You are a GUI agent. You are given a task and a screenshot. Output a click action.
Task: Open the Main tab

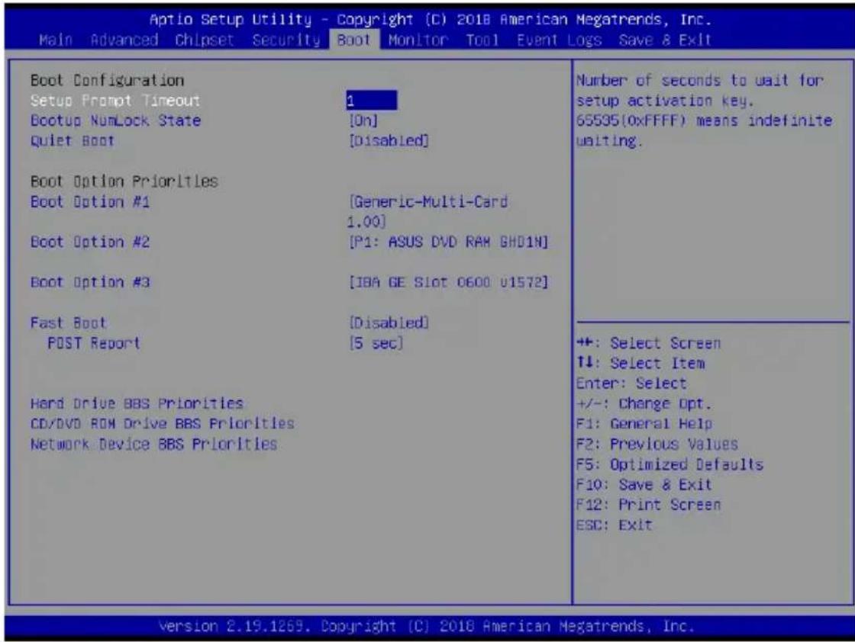56,40
